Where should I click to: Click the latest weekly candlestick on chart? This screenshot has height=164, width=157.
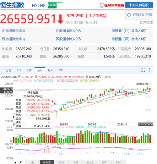150,89
